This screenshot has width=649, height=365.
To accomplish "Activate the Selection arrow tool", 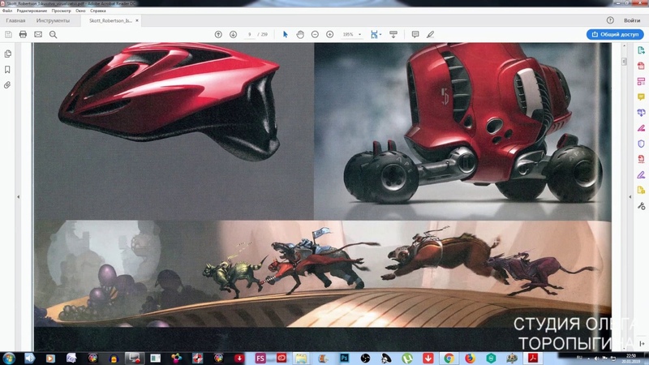I will click(x=285, y=35).
